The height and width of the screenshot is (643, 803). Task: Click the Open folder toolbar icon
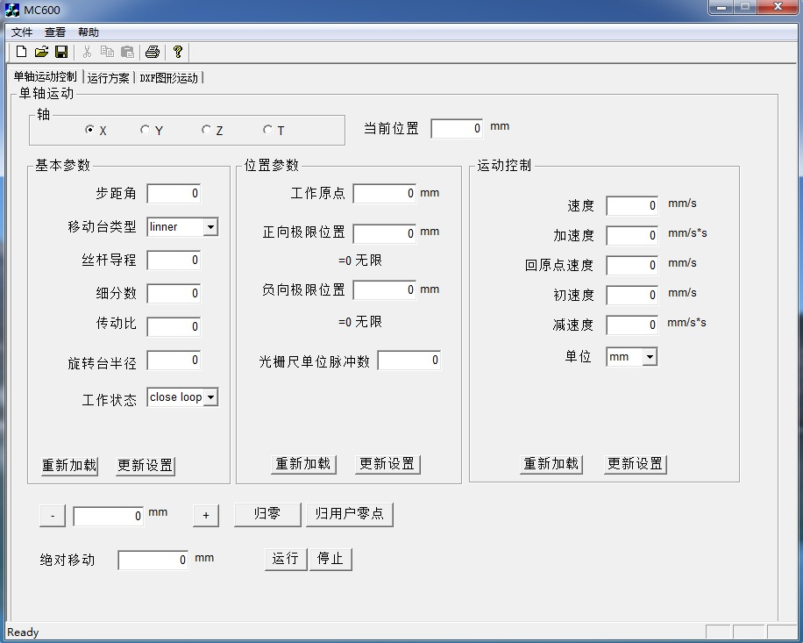click(41, 52)
